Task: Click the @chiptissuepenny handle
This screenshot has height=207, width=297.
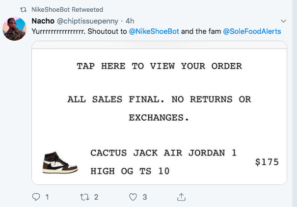Action: pyautogui.click(x=87, y=21)
